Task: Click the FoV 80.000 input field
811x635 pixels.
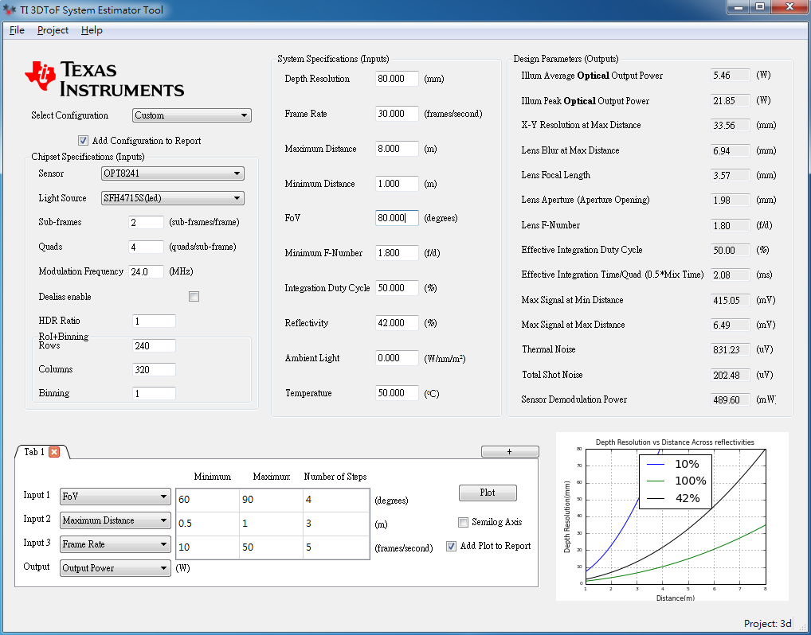Action: pos(397,218)
